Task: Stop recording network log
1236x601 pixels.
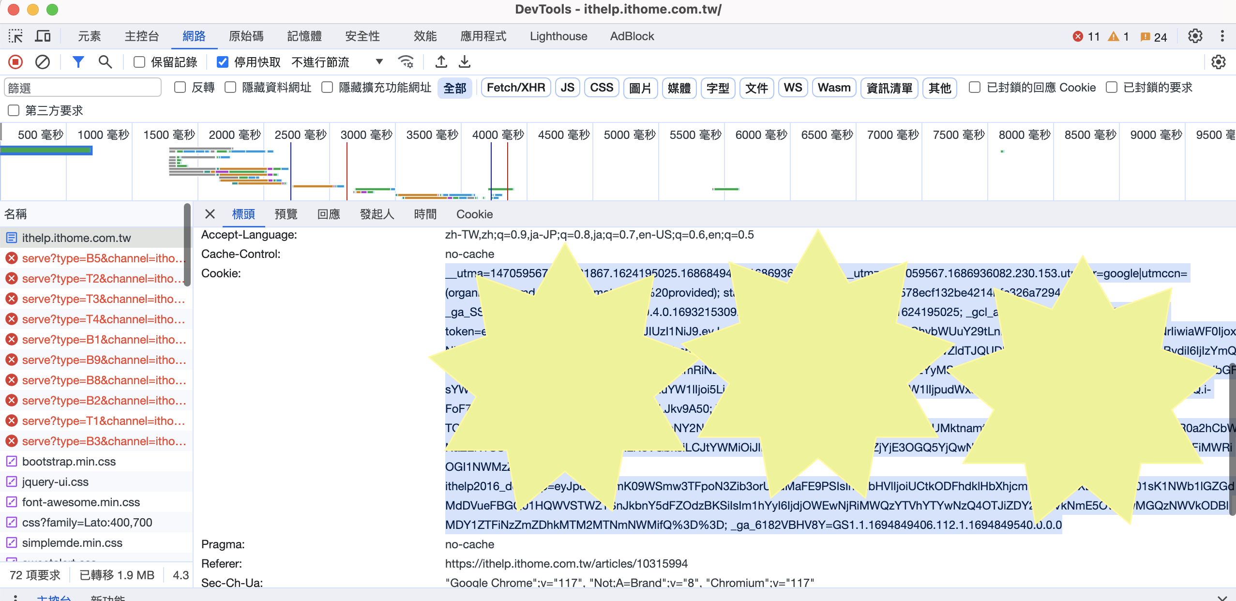Action: 15,62
